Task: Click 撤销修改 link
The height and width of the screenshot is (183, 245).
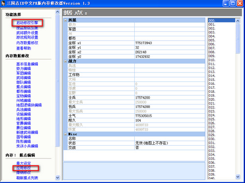Action: (24, 173)
